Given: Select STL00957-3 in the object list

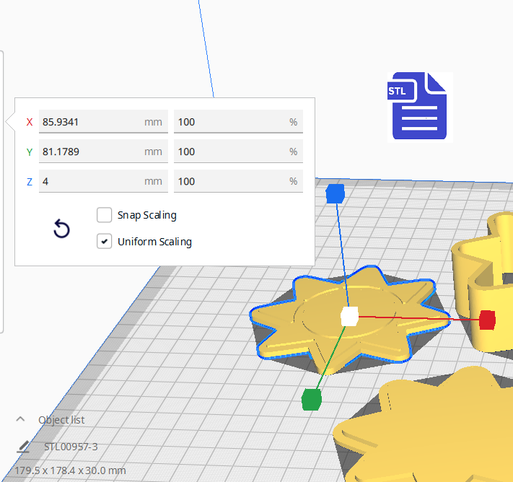Looking at the screenshot, I should tap(71, 447).
